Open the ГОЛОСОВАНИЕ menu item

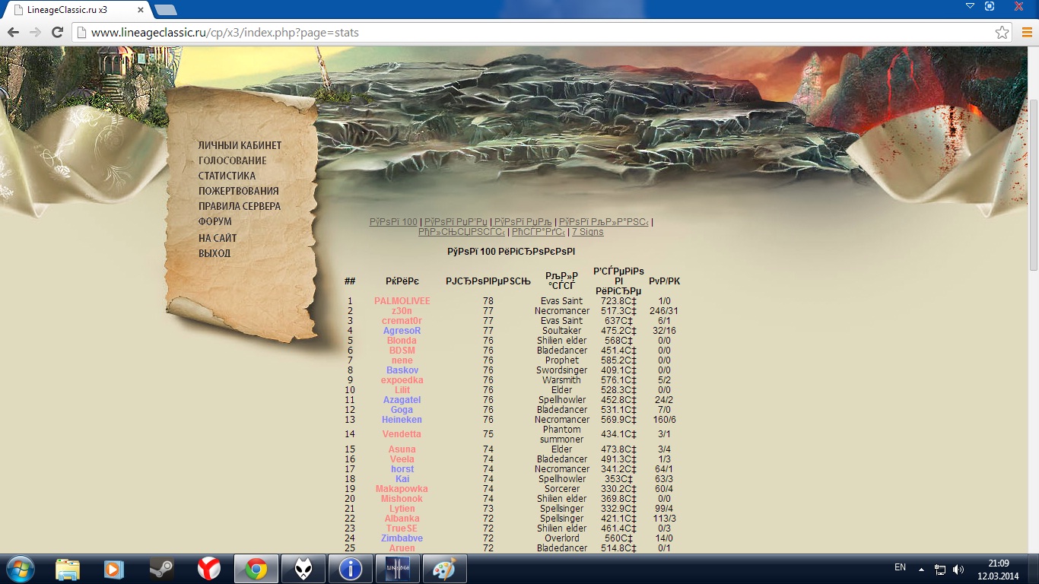[x=233, y=160]
